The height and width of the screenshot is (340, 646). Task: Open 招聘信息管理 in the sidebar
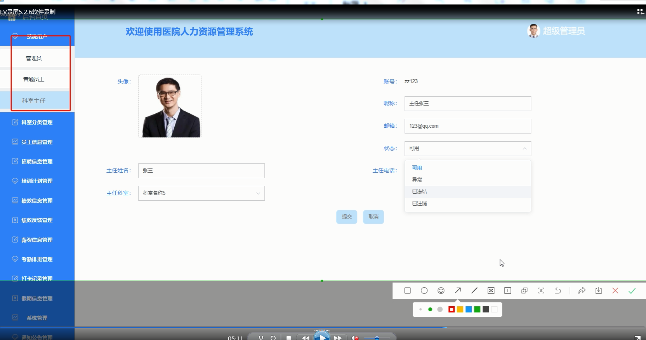coord(37,161)
